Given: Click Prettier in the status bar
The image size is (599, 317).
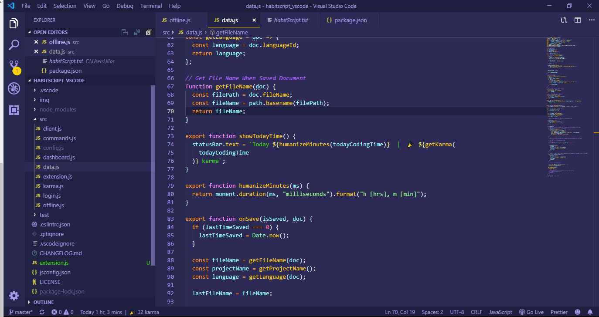Looking at the screenshot, I should pyautogui.click(x=559, y=312).
